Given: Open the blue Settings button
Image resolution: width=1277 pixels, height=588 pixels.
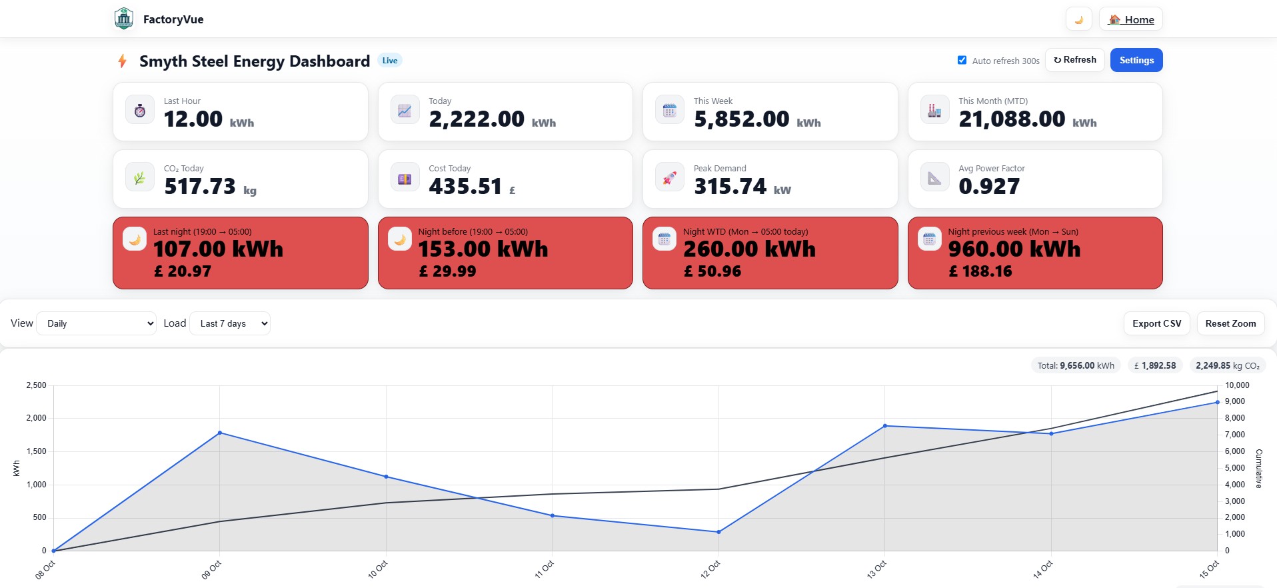Looking at the screenshot, I should coord(1136,60).
